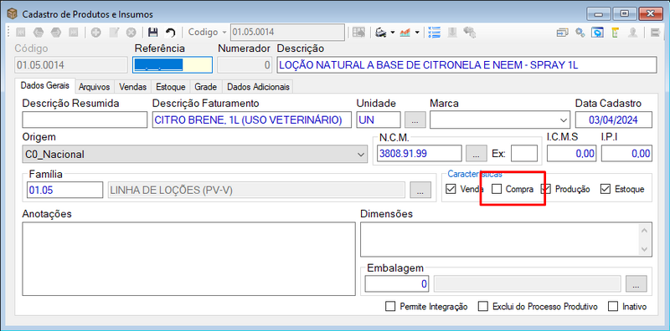Click the Descrição text field
This screenshot has height=331, width=670.
coord(466,65)
